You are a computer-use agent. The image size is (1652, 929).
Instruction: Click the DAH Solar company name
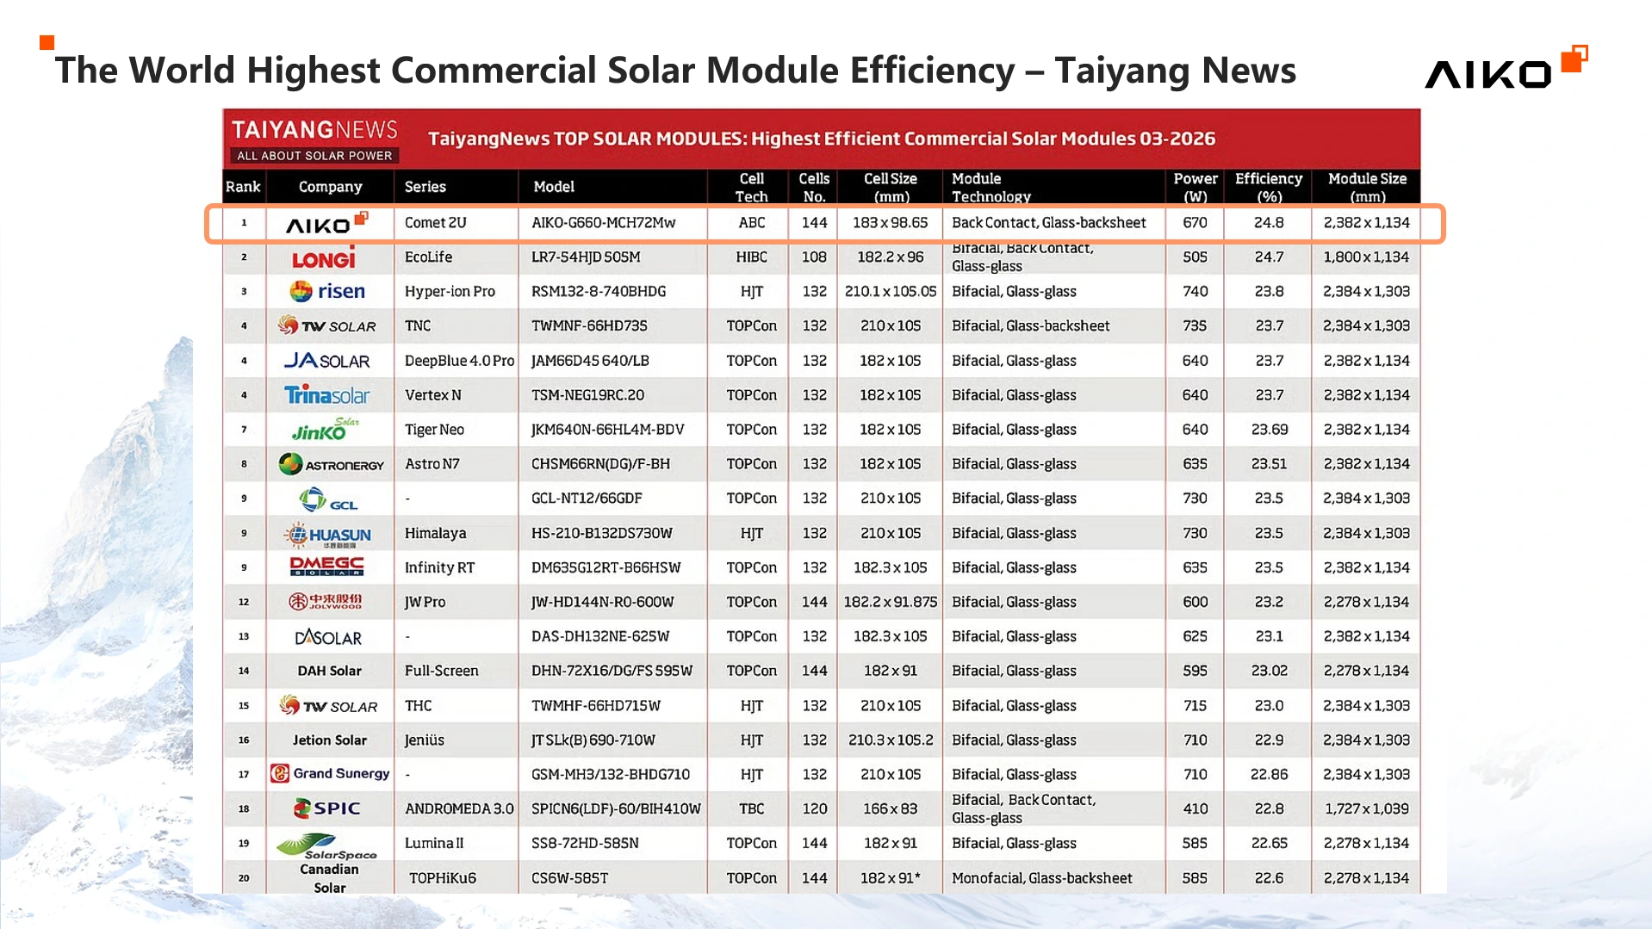329,672
